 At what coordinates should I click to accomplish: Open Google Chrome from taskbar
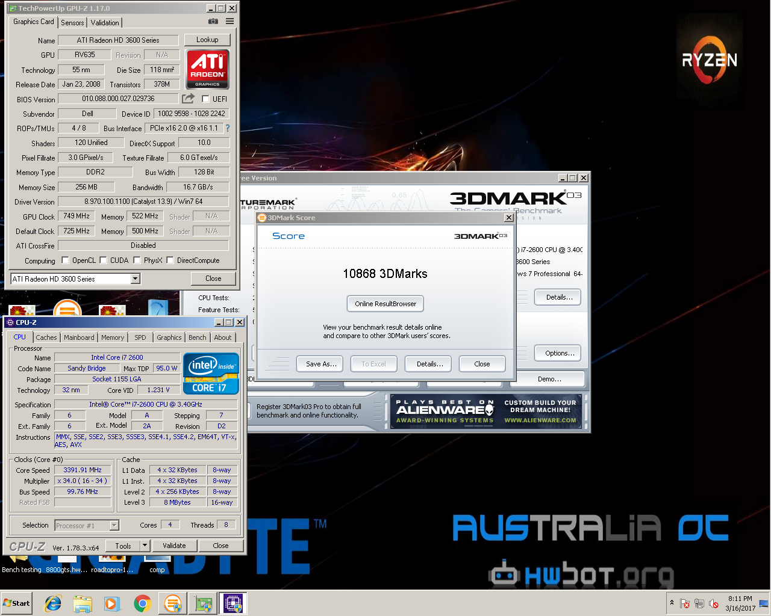tap(142, 603)
